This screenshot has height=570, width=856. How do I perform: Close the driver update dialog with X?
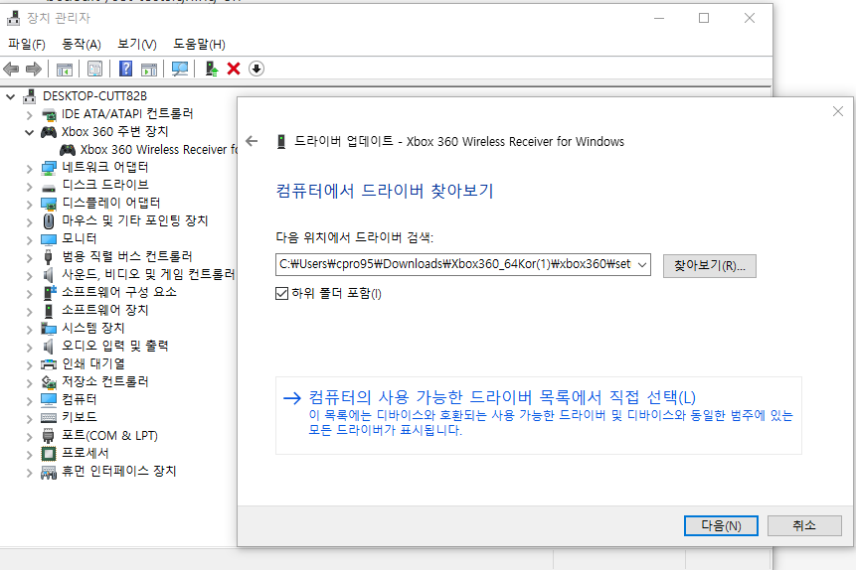point(838,111)
